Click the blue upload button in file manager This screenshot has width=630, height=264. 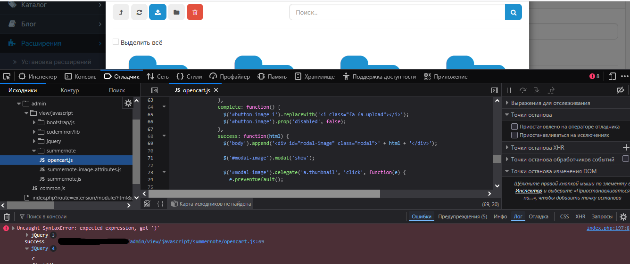point(157,12)
